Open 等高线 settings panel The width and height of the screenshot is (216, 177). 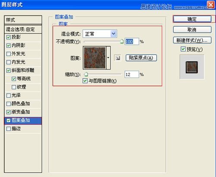[24, 79]
